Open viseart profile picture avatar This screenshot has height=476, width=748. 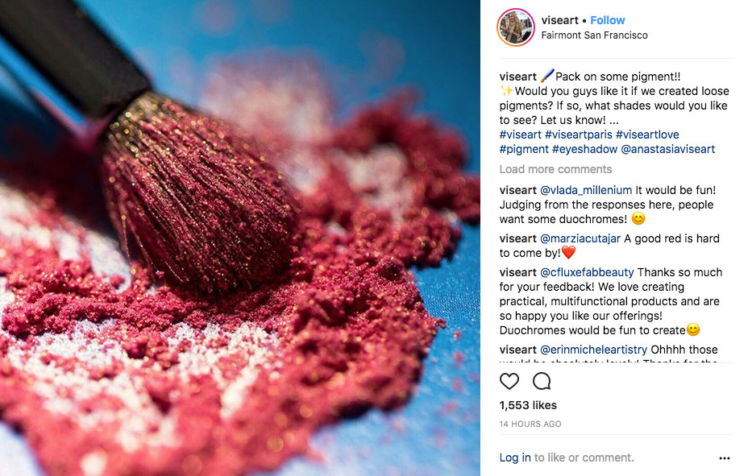point(516,27)
